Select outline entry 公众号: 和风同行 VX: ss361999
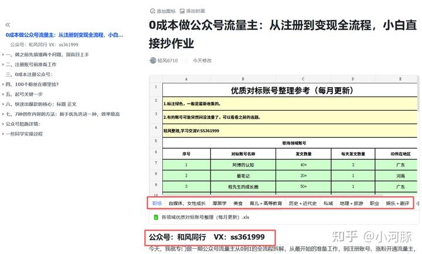 tap(44, 44)
